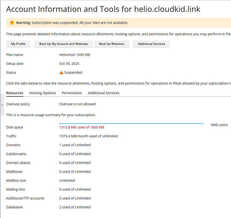This screenshot has height=218, width=231.
Task: Click the HelioHost 1000 MB plan name
Action: 75,55
